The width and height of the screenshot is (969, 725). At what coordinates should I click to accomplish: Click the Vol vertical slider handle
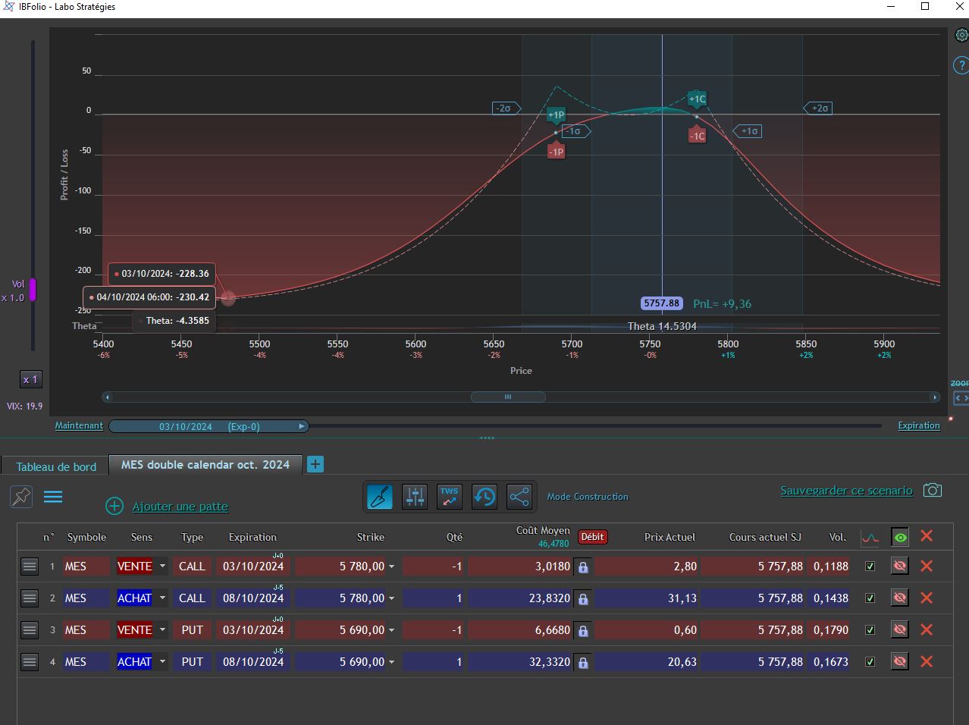coord(33,289)
